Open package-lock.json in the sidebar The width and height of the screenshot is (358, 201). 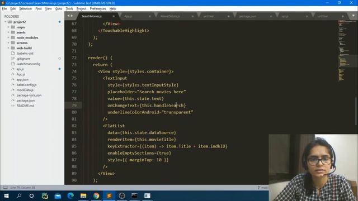point(29,95)
